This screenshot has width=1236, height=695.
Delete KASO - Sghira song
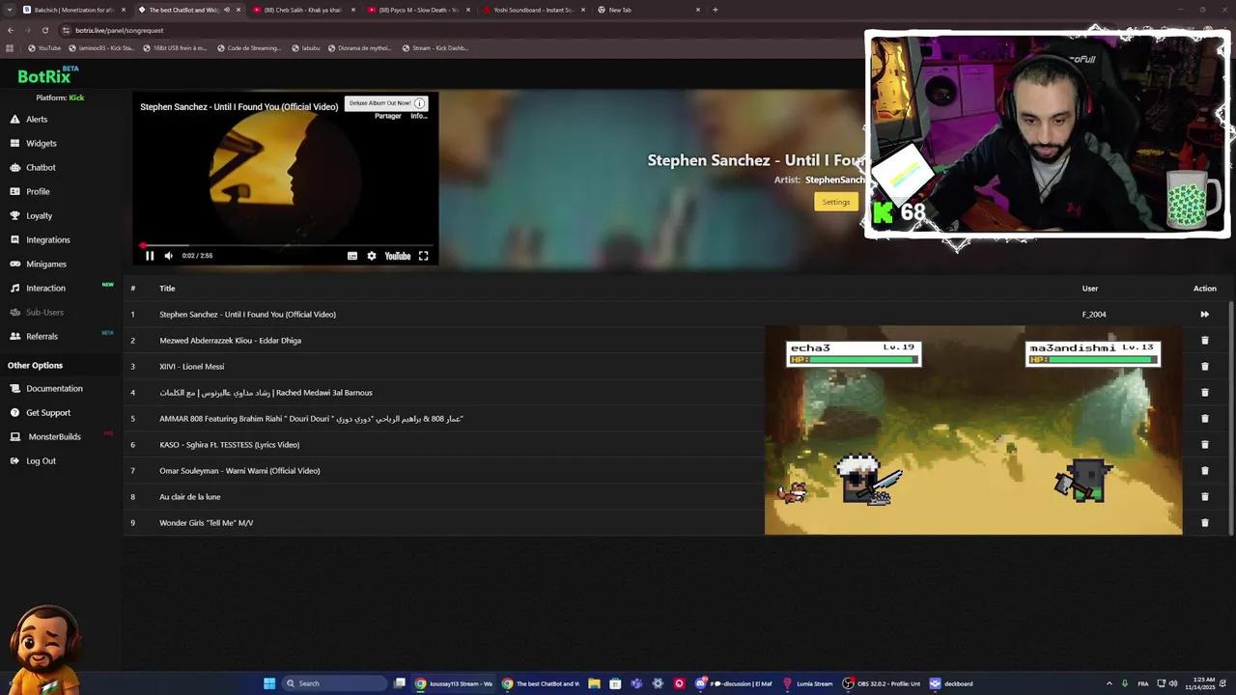(x=1204, y=444)
